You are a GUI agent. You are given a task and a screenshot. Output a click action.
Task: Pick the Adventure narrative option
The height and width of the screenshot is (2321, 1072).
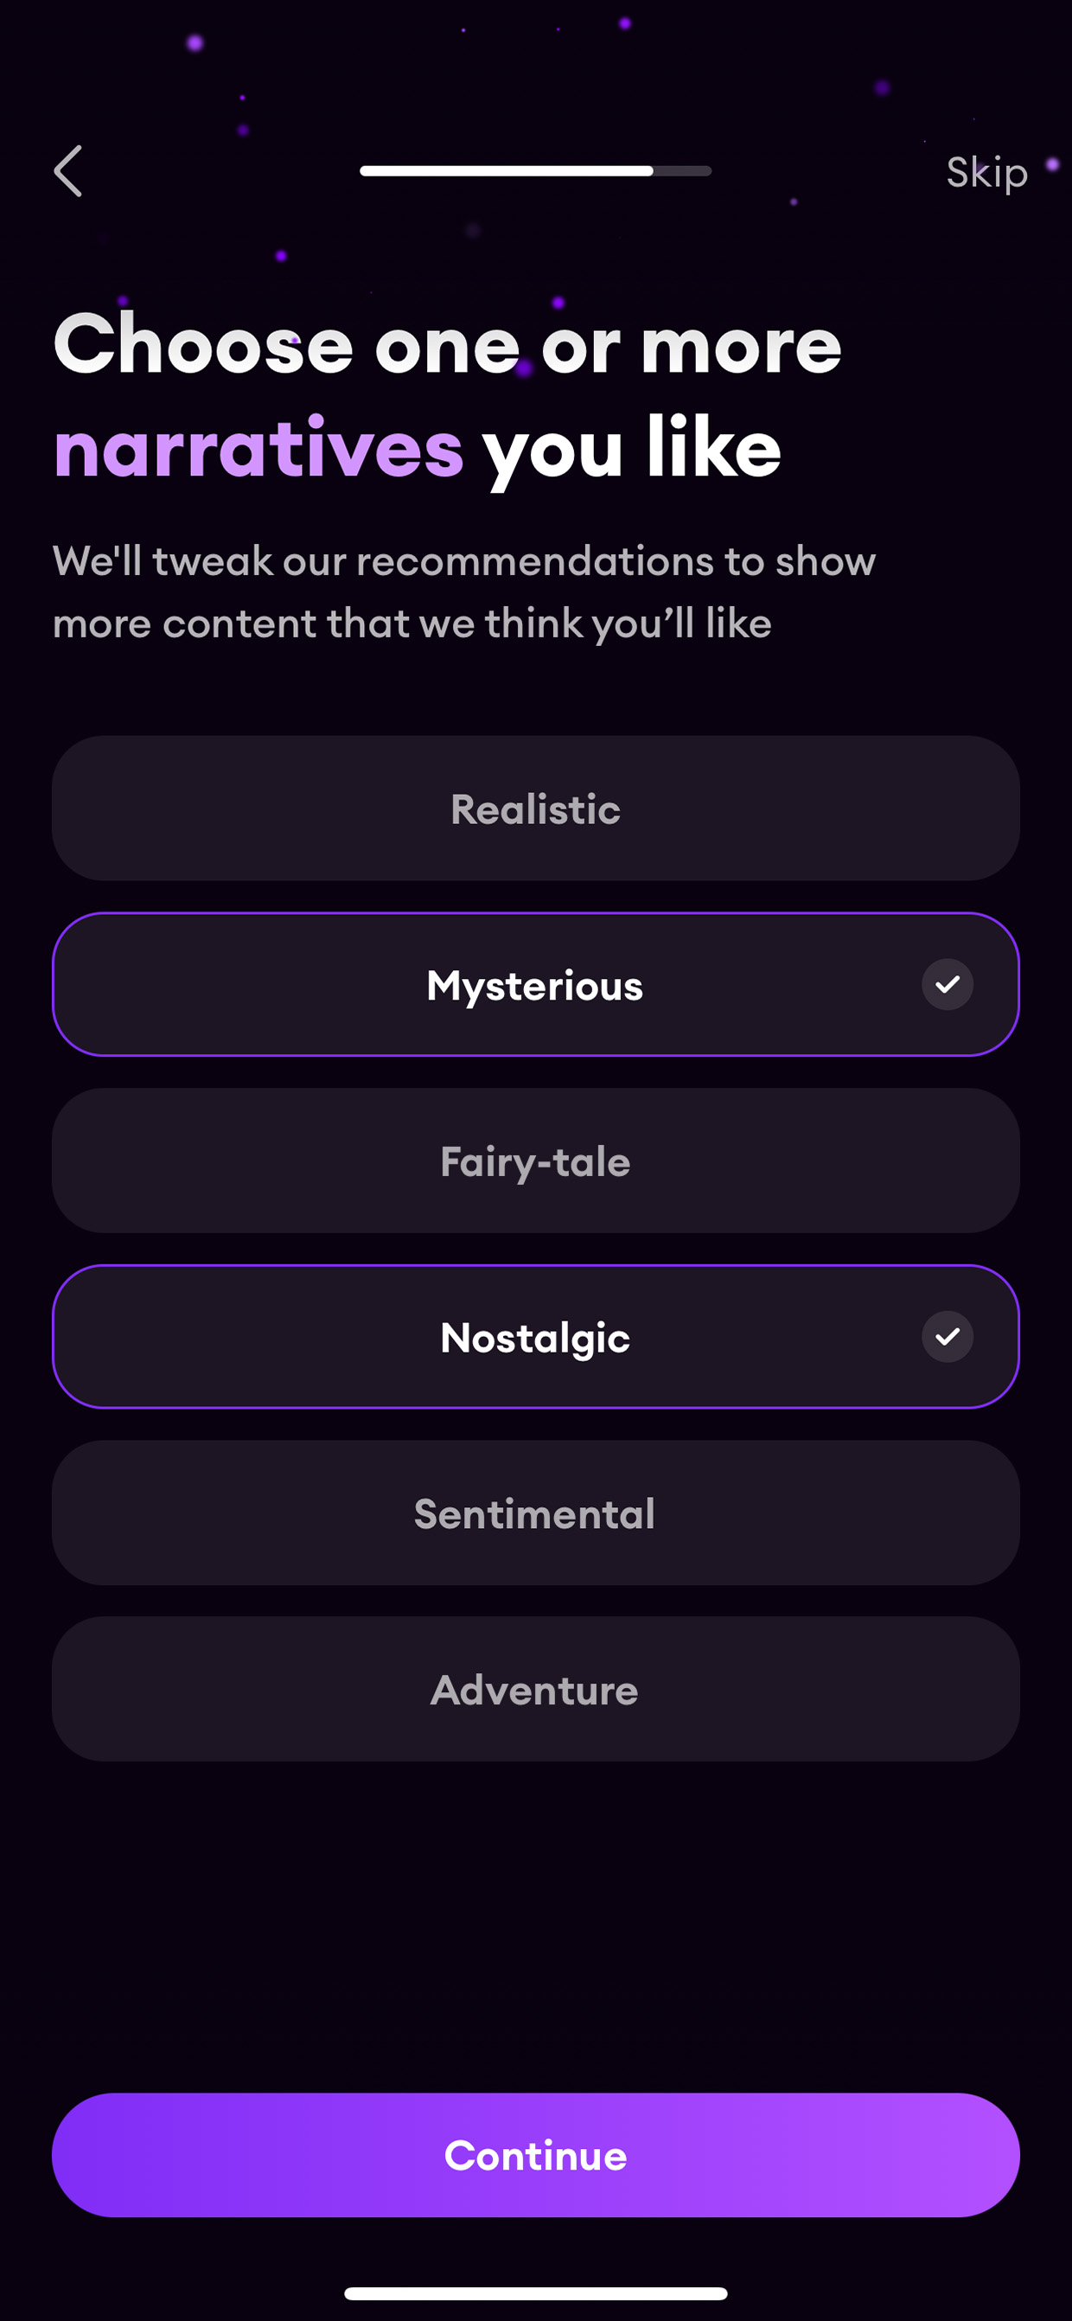click(536, 1689)
